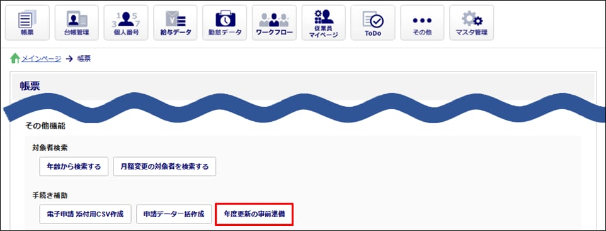Click 電子申請 添付用CSV作成 button
This screenshot has width=606, height=231.
click(85, 214)
